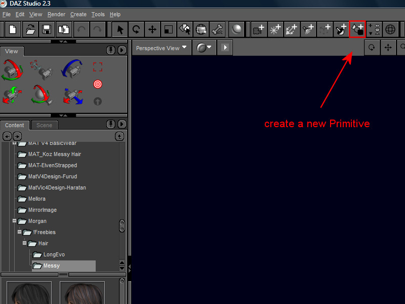405x304 pixels.
Task: Click the Merge/copy documents toolbar icon
Action: click(64, 29)
